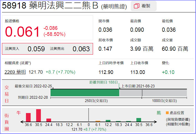Viewport: 196px width, 134px height.
Task: Click the (與現貨價距離) legend note
Action: pyautogui.click(x=178, y=120)
